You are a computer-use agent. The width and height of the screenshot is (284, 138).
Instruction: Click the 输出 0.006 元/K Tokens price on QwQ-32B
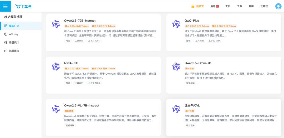tap(103, 68)
